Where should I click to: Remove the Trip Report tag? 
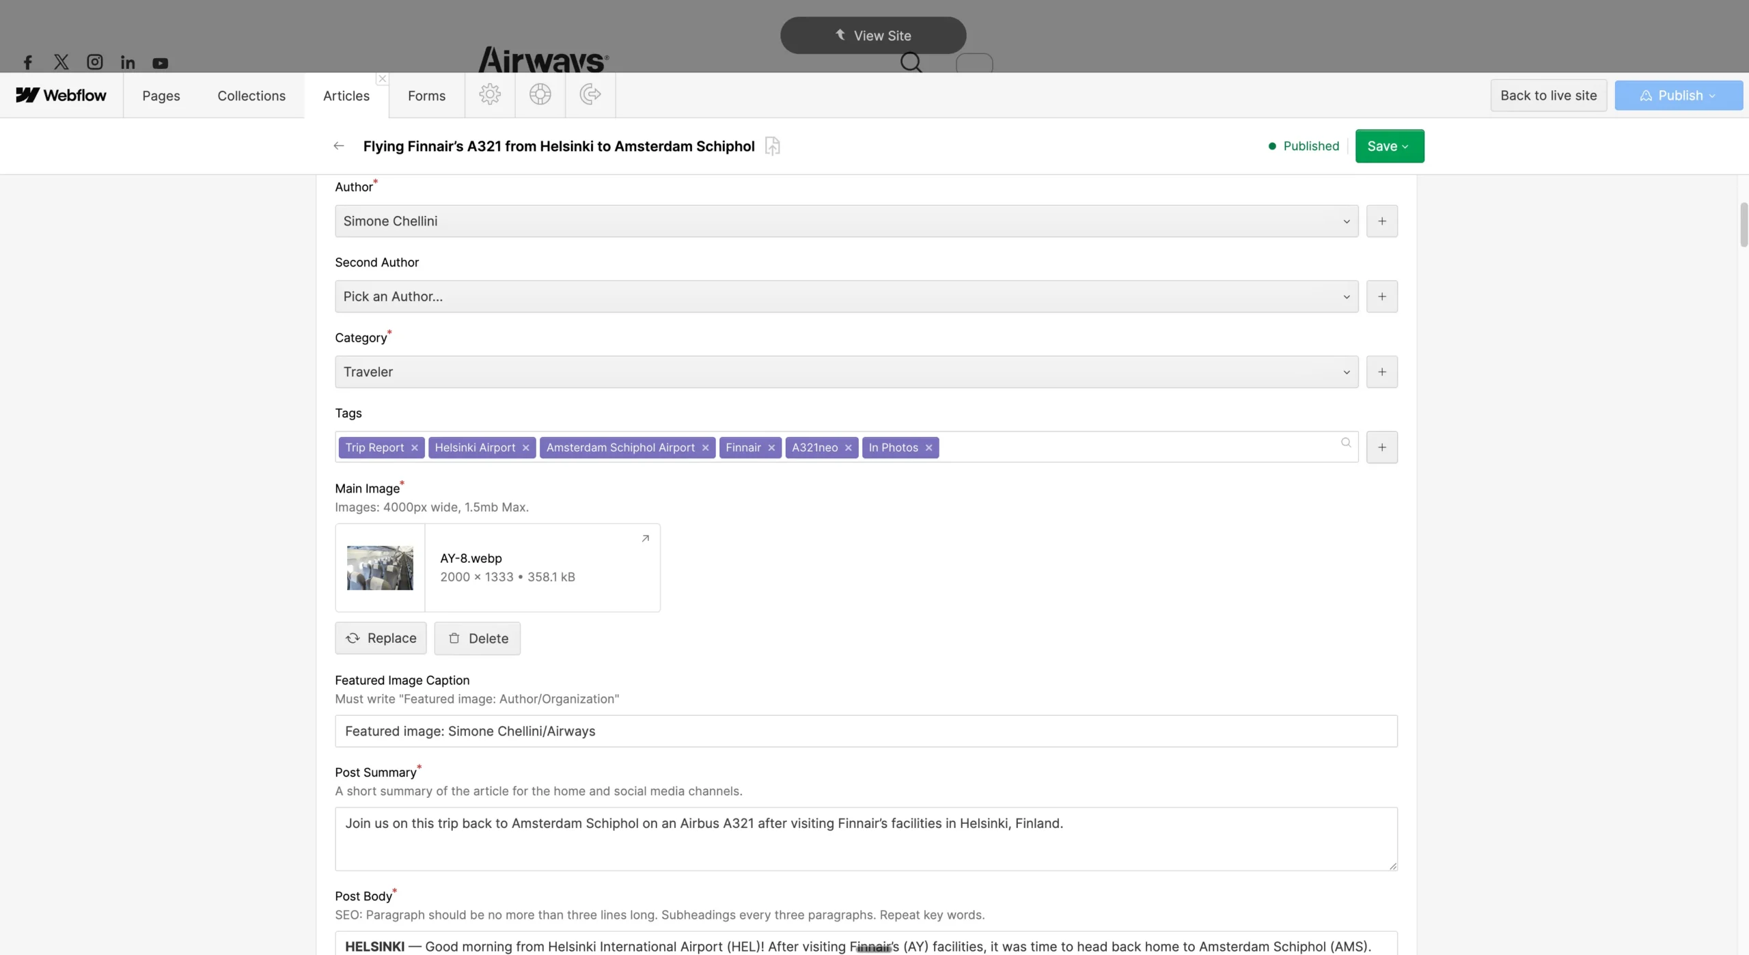tap(414, 447)
